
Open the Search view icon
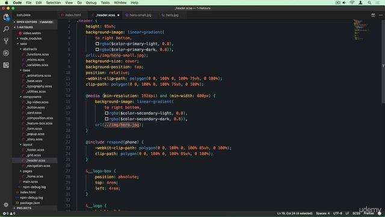click(6, 29)
